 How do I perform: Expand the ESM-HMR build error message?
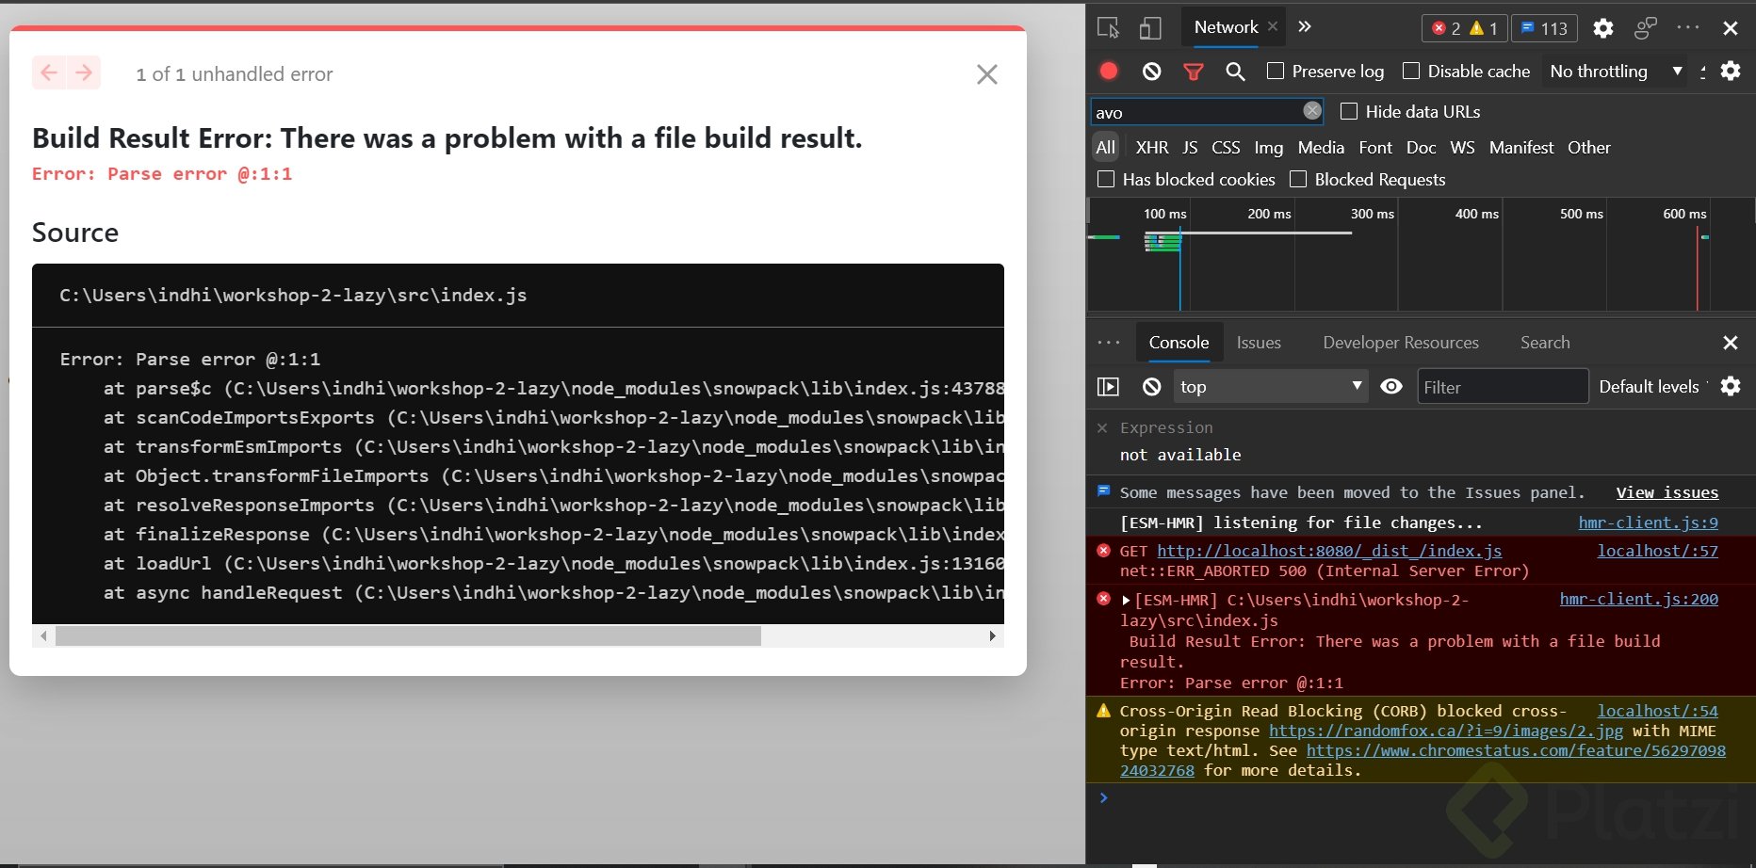(1125, 599)
